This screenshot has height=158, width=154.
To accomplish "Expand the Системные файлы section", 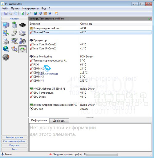I will tap(14, 141).
